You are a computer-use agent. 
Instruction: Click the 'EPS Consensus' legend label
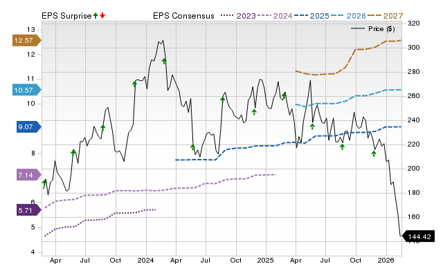point(183,16)
